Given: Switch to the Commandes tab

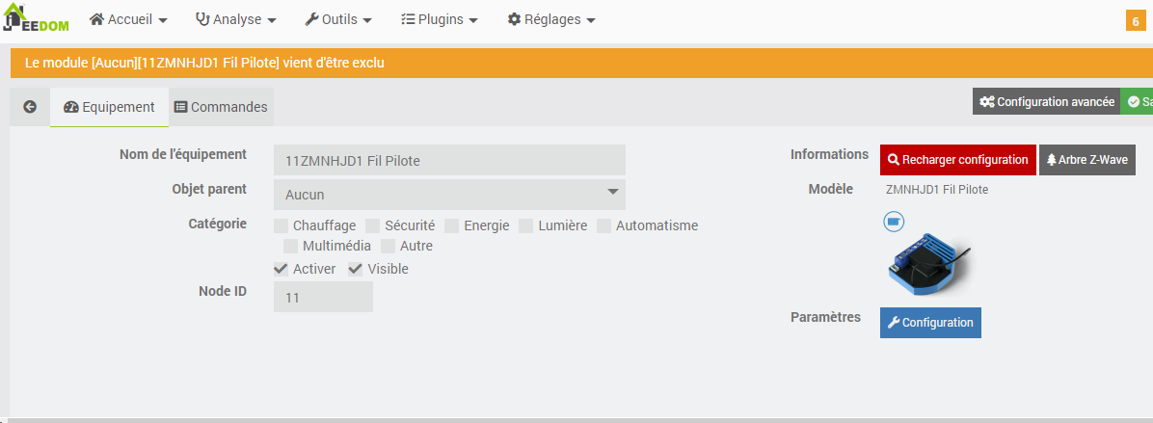Looking at the screenshot, I should point(221,107).
